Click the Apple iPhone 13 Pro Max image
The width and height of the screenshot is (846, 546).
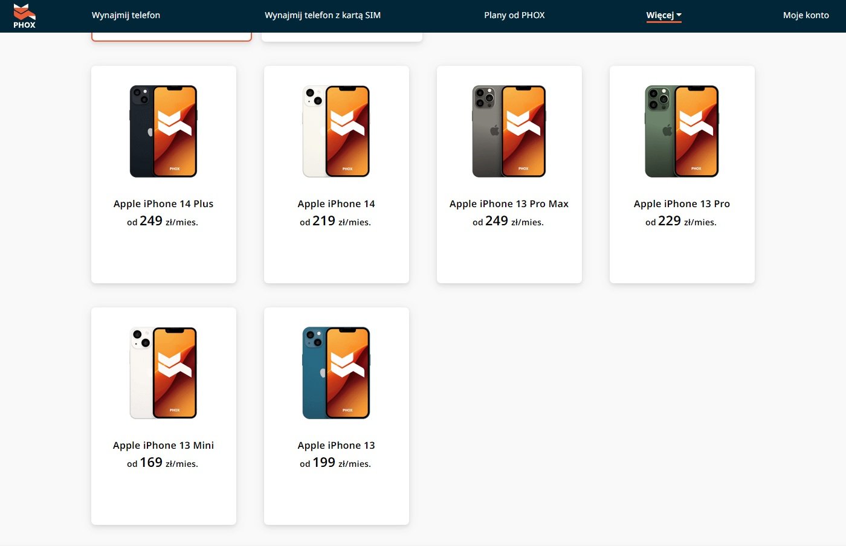pyautogui.click(x=509, y=131)
